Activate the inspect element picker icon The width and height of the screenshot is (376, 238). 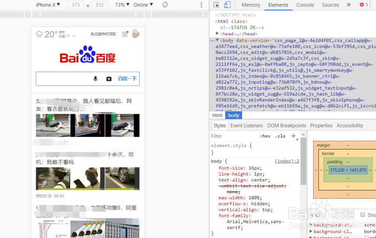click(x=216, y=5)
